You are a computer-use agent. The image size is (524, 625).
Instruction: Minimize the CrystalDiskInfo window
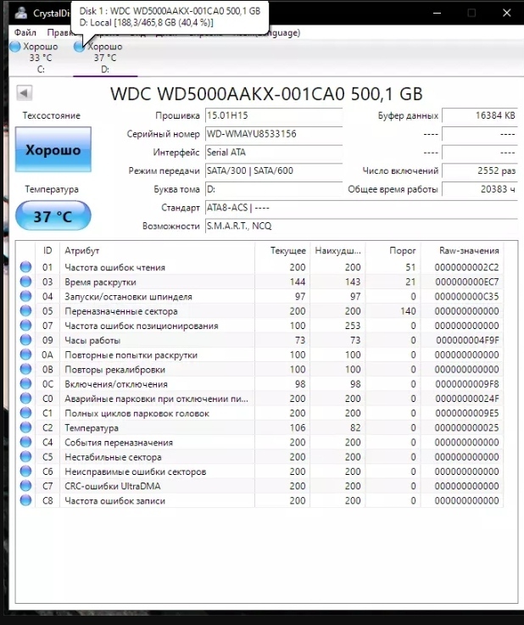(438, 13)
